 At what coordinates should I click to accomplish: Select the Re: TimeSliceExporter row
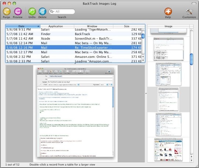click(74, 48)
